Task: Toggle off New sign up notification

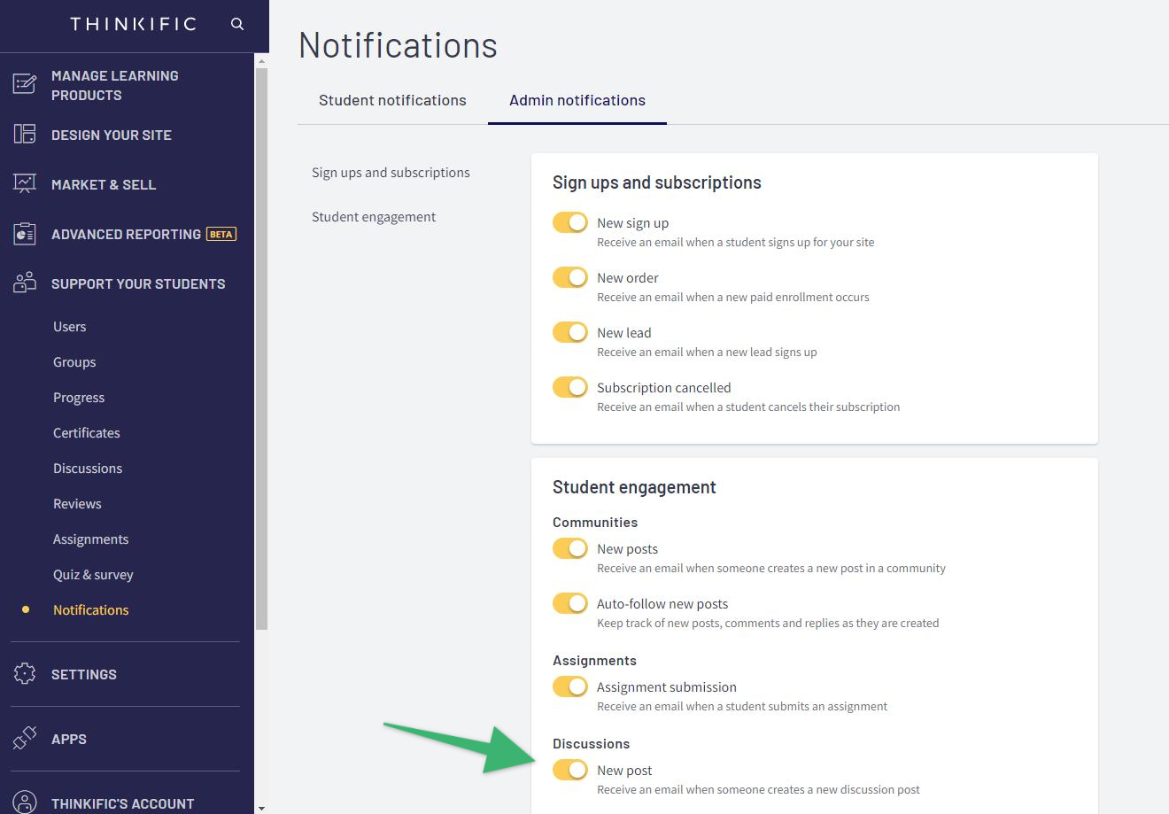Action: (x=570, y=222)
